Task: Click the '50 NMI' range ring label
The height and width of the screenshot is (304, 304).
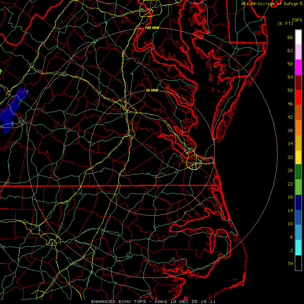Action: coord(152,90)
